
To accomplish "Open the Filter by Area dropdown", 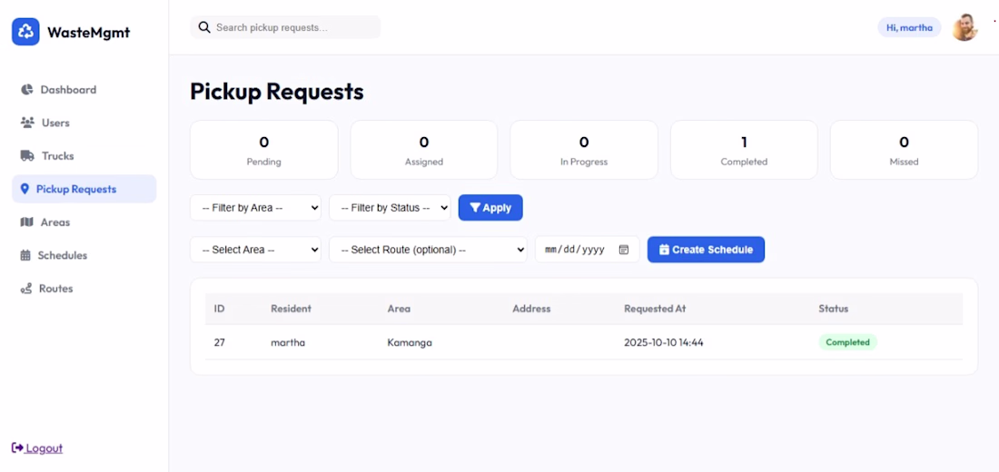I will [x=255, y=208].
